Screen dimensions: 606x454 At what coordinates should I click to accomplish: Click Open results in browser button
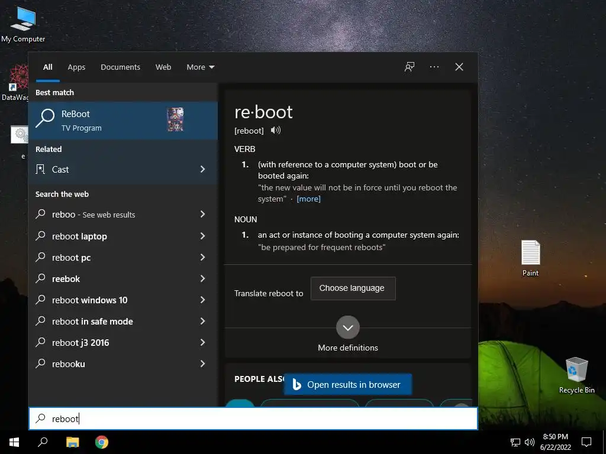click(348, 384)
